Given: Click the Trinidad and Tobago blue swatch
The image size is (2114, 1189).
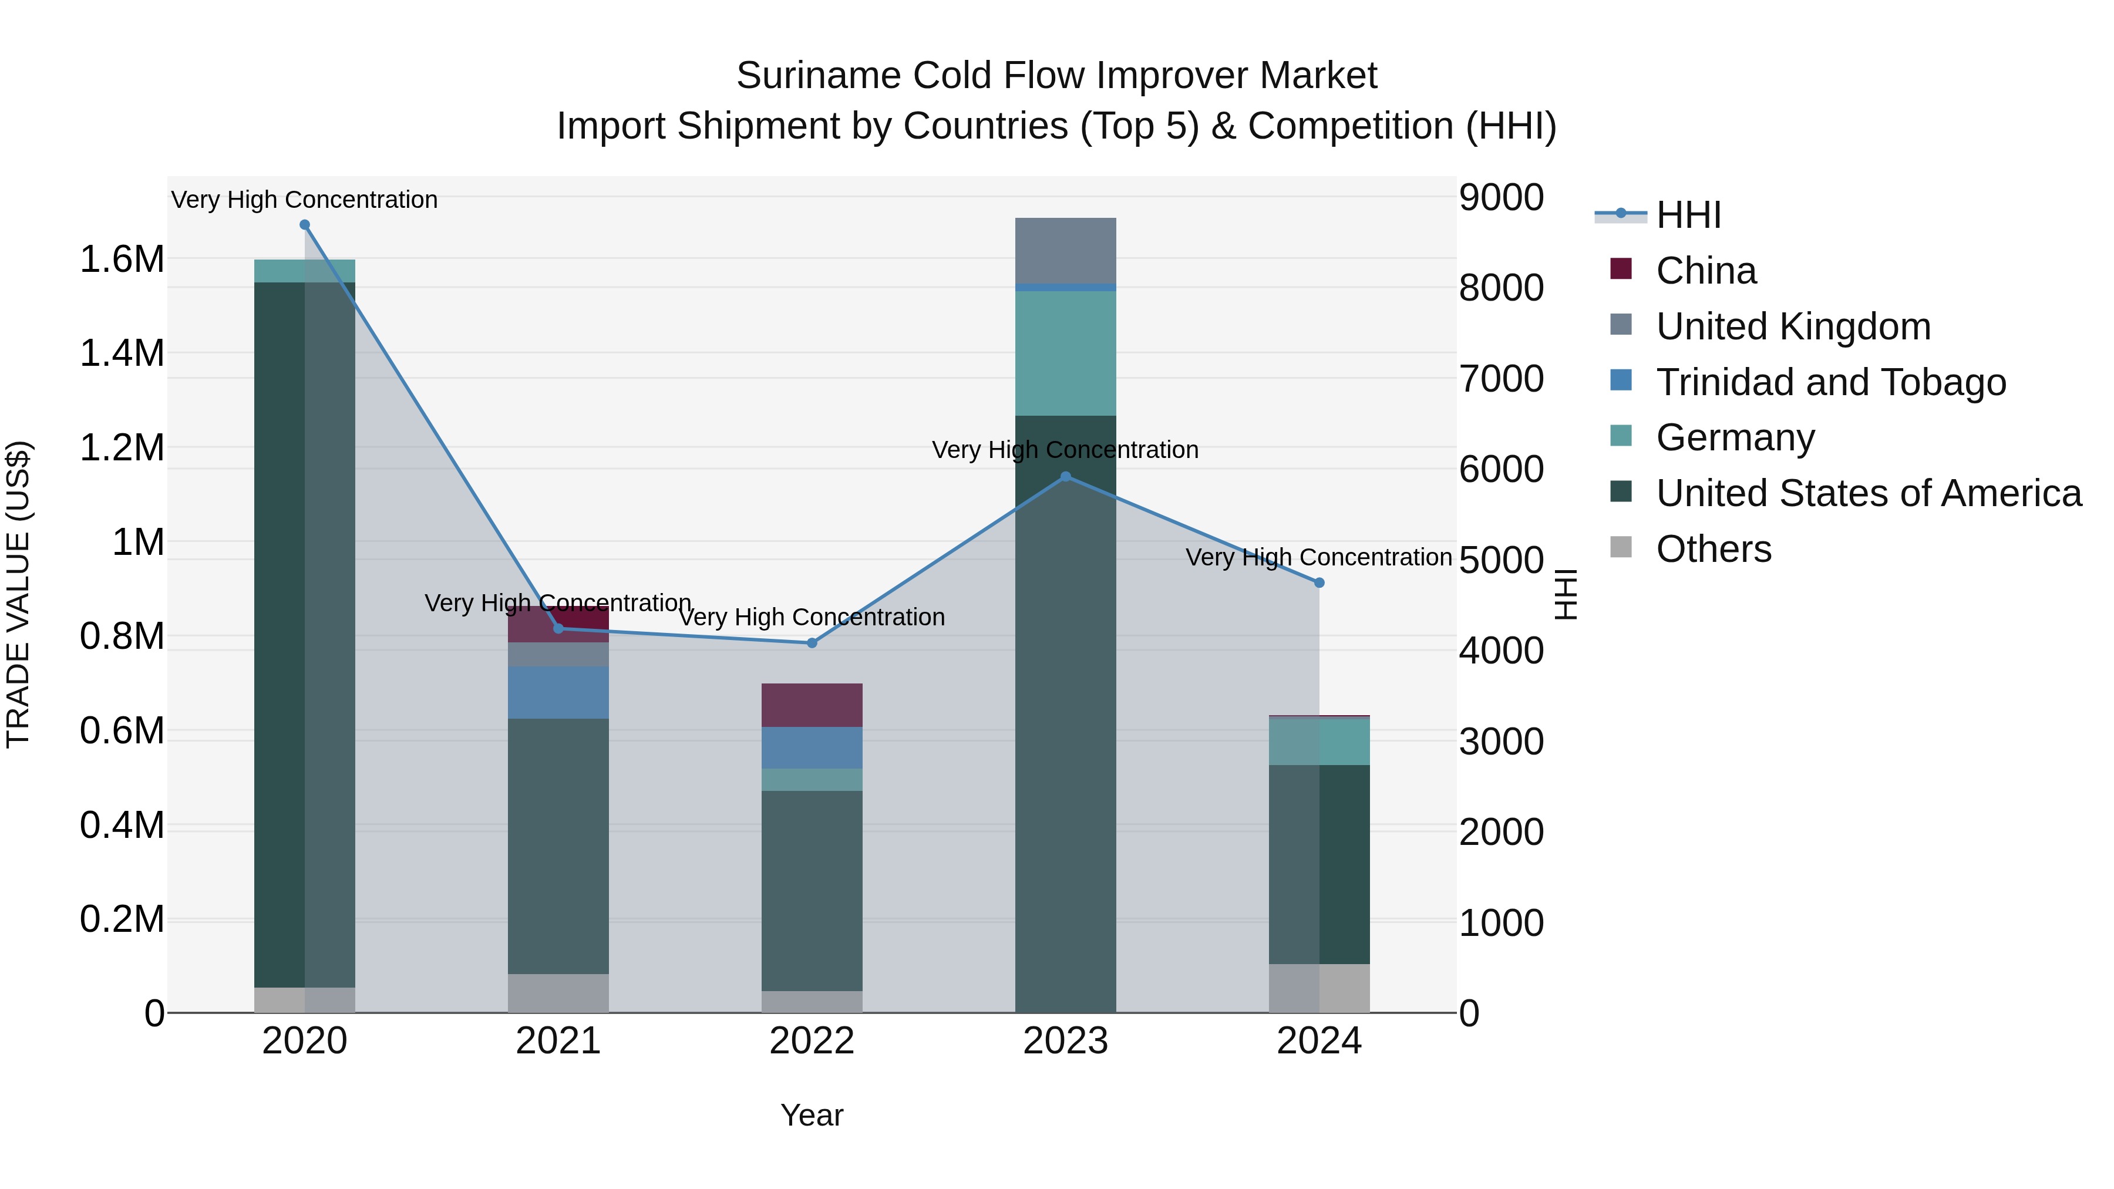Looking at the screenshot, I should pyautogui.click(x=1621, y=380).
